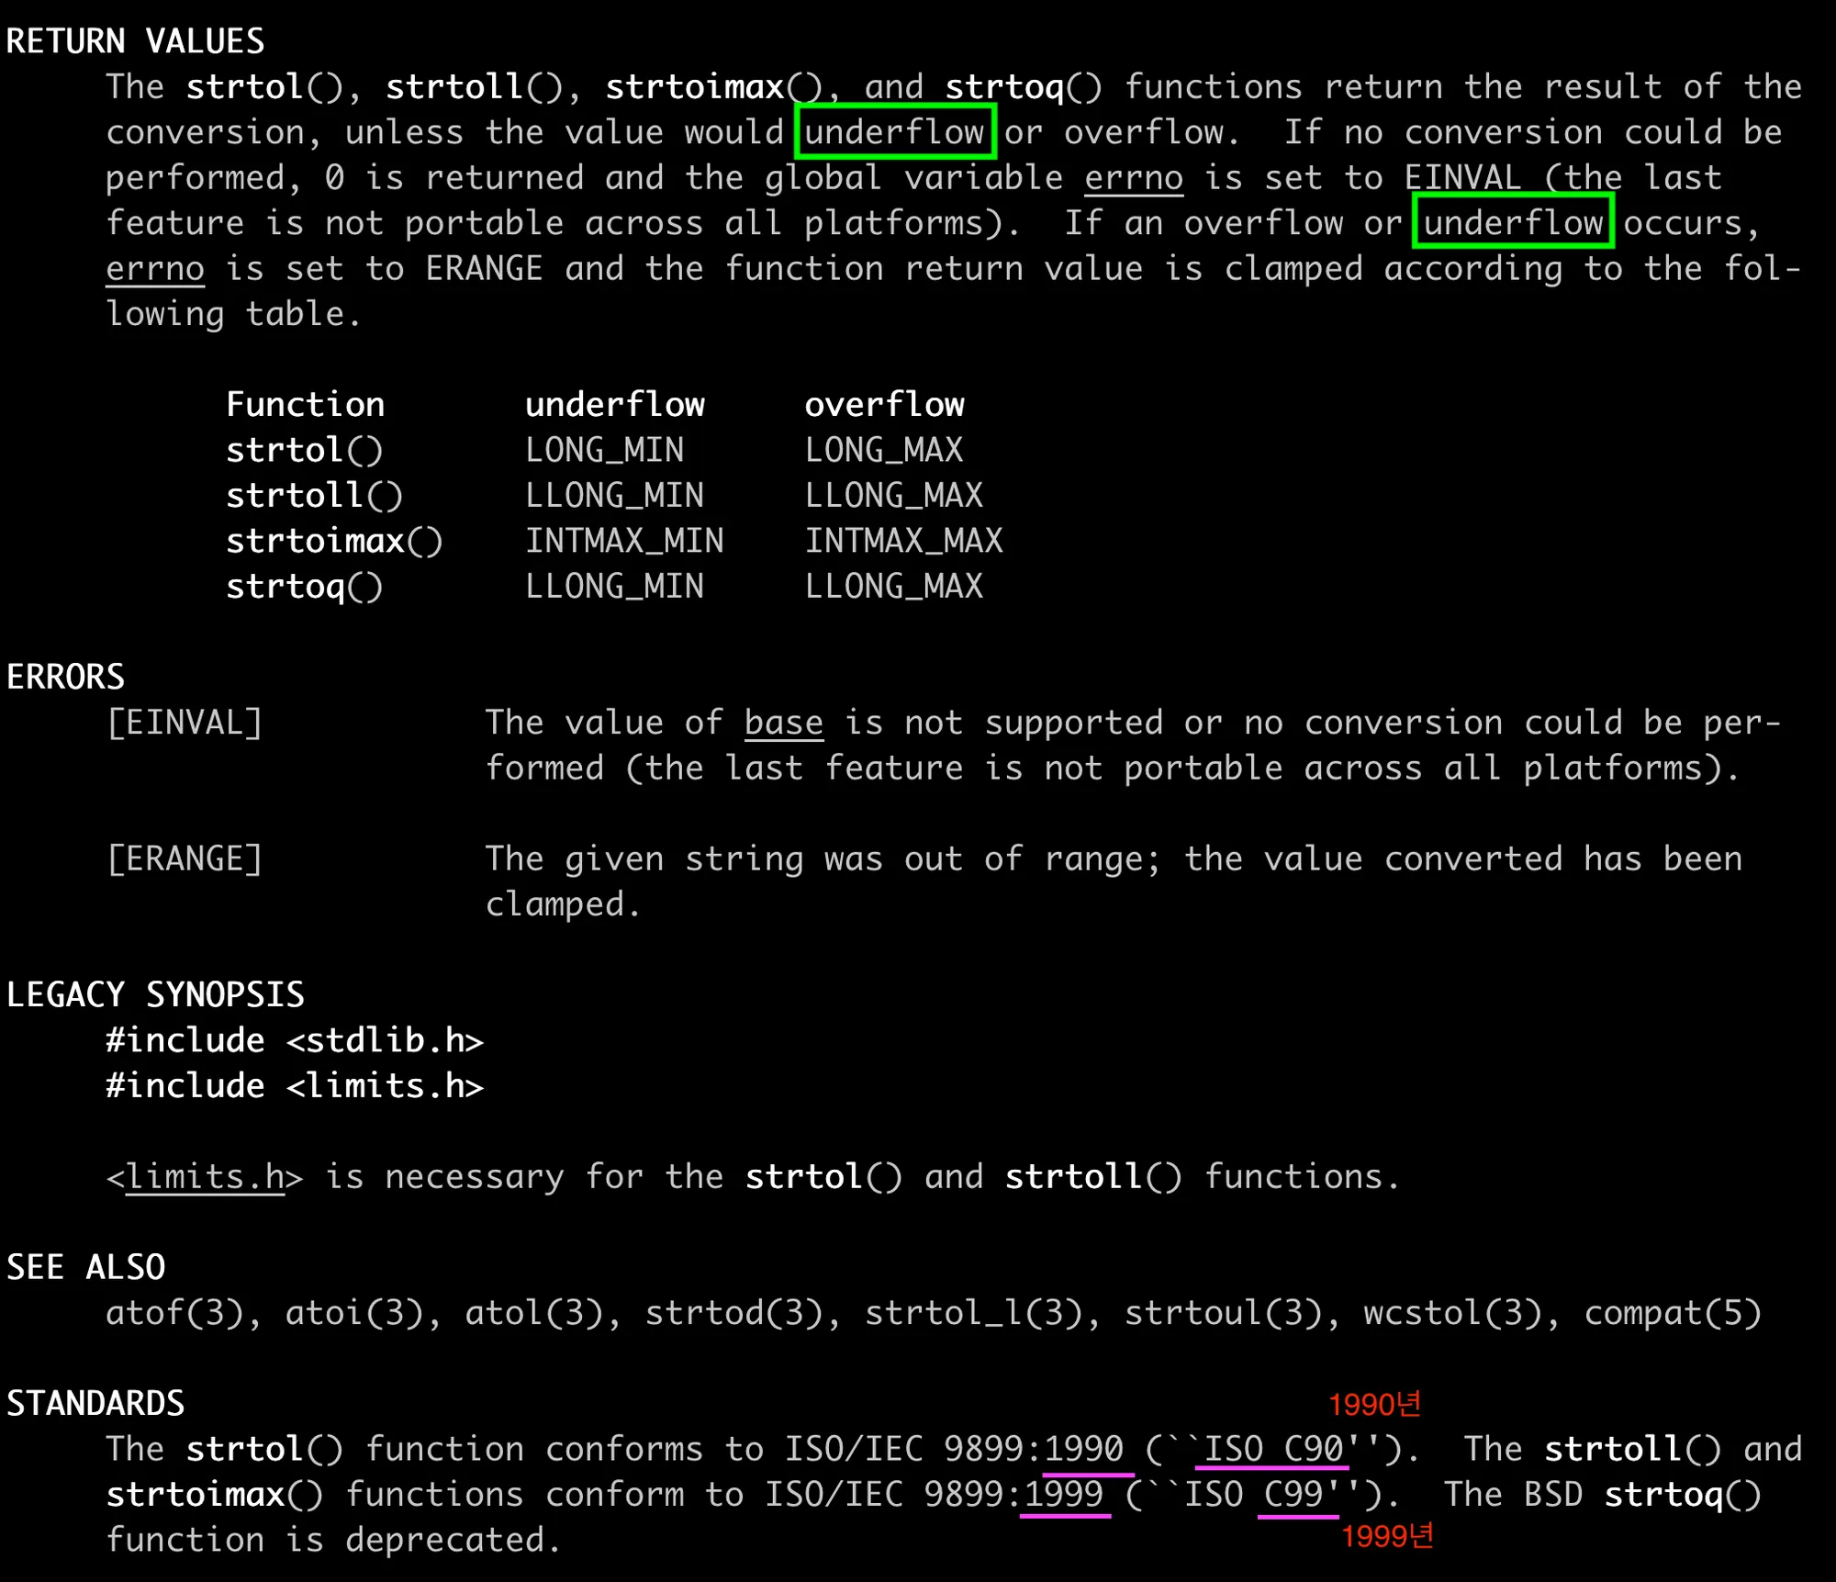The image size is (1836, 1582).
Task: Click the second green-boxed underflow word
Action: point(1513,222)
